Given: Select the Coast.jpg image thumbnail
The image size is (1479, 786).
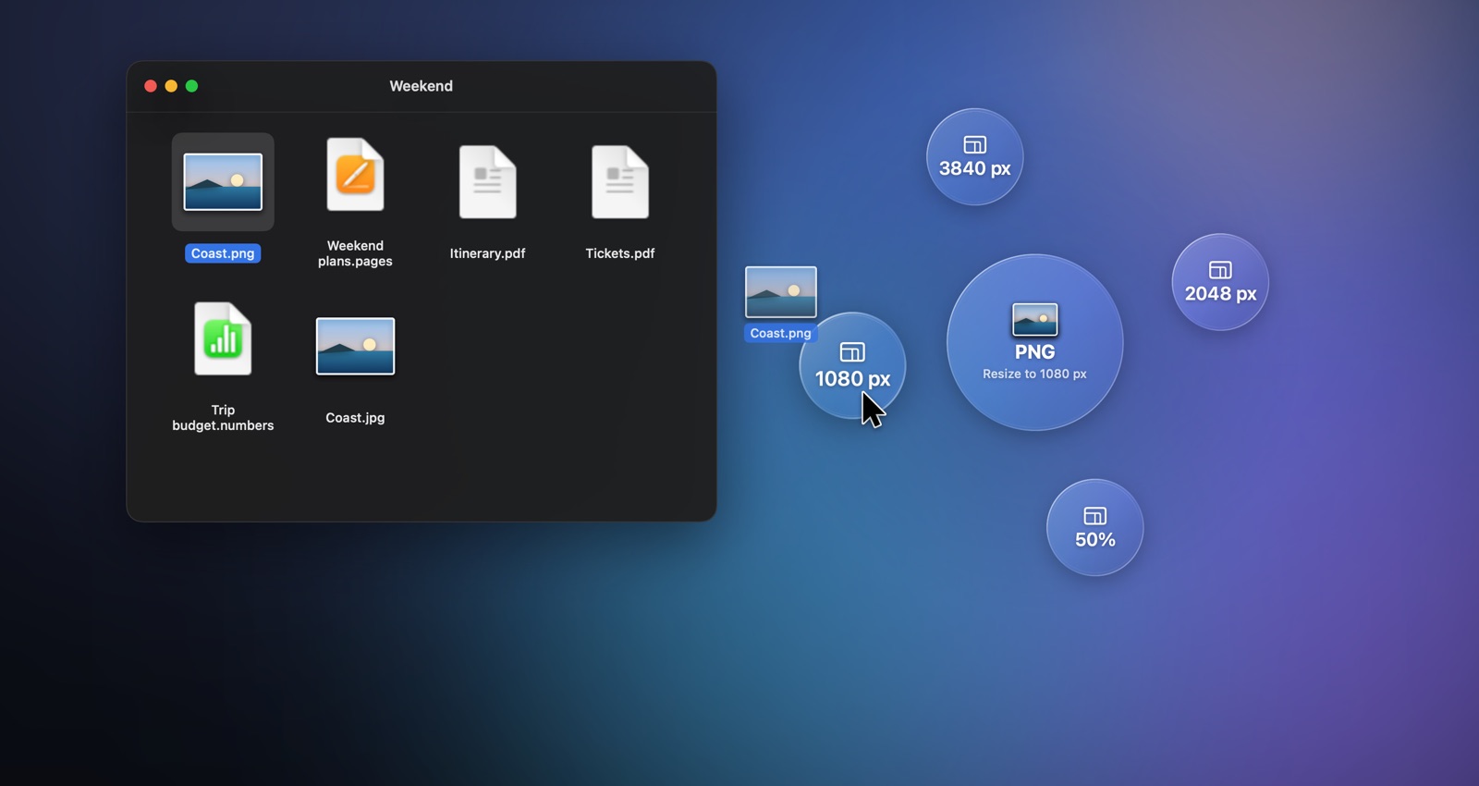Looking at the screenshot, I should click(x=355, y=347).
